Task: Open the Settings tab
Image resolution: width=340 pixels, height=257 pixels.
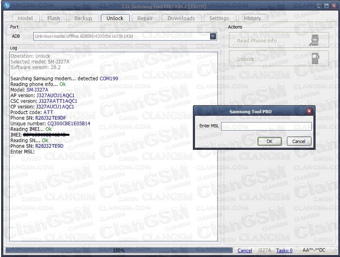Action: coord(219,18)
